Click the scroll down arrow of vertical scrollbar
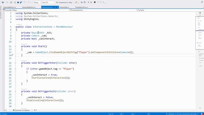Viewport: 204px width, 115px height. tap(200, 108)
